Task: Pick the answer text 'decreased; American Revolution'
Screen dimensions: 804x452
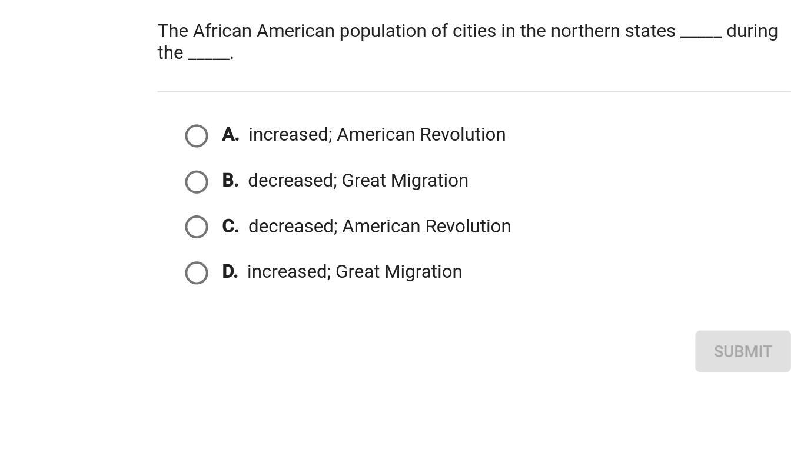Action: tap(380, 227)
